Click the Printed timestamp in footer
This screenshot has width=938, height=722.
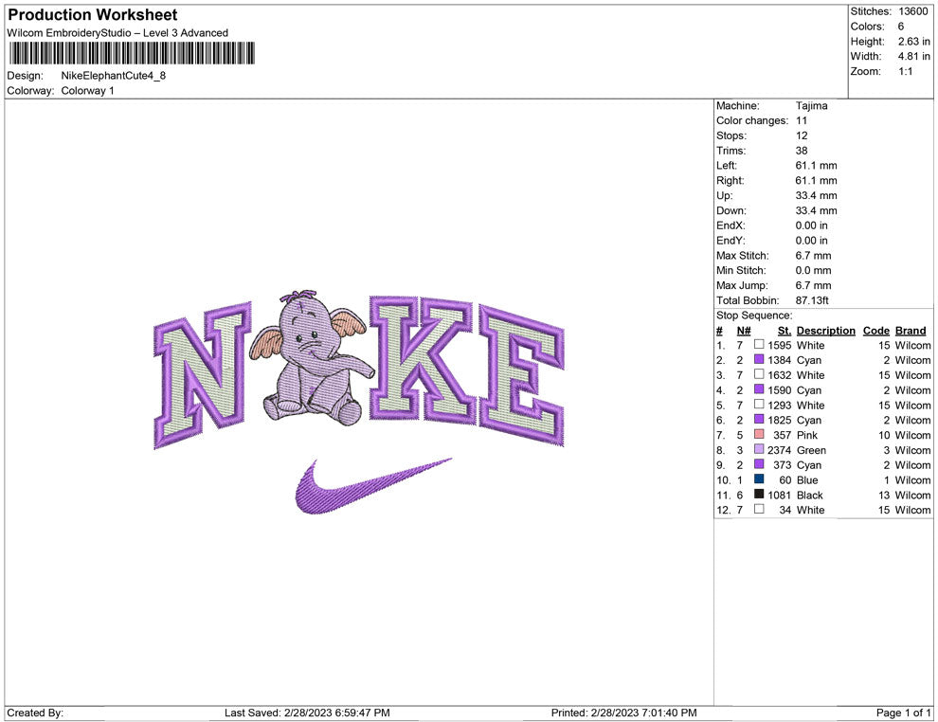[x=623, y=713]
